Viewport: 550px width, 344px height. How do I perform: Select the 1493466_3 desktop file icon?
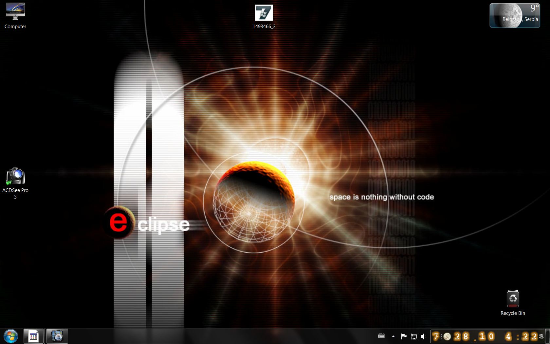click(x=264, y=13)
